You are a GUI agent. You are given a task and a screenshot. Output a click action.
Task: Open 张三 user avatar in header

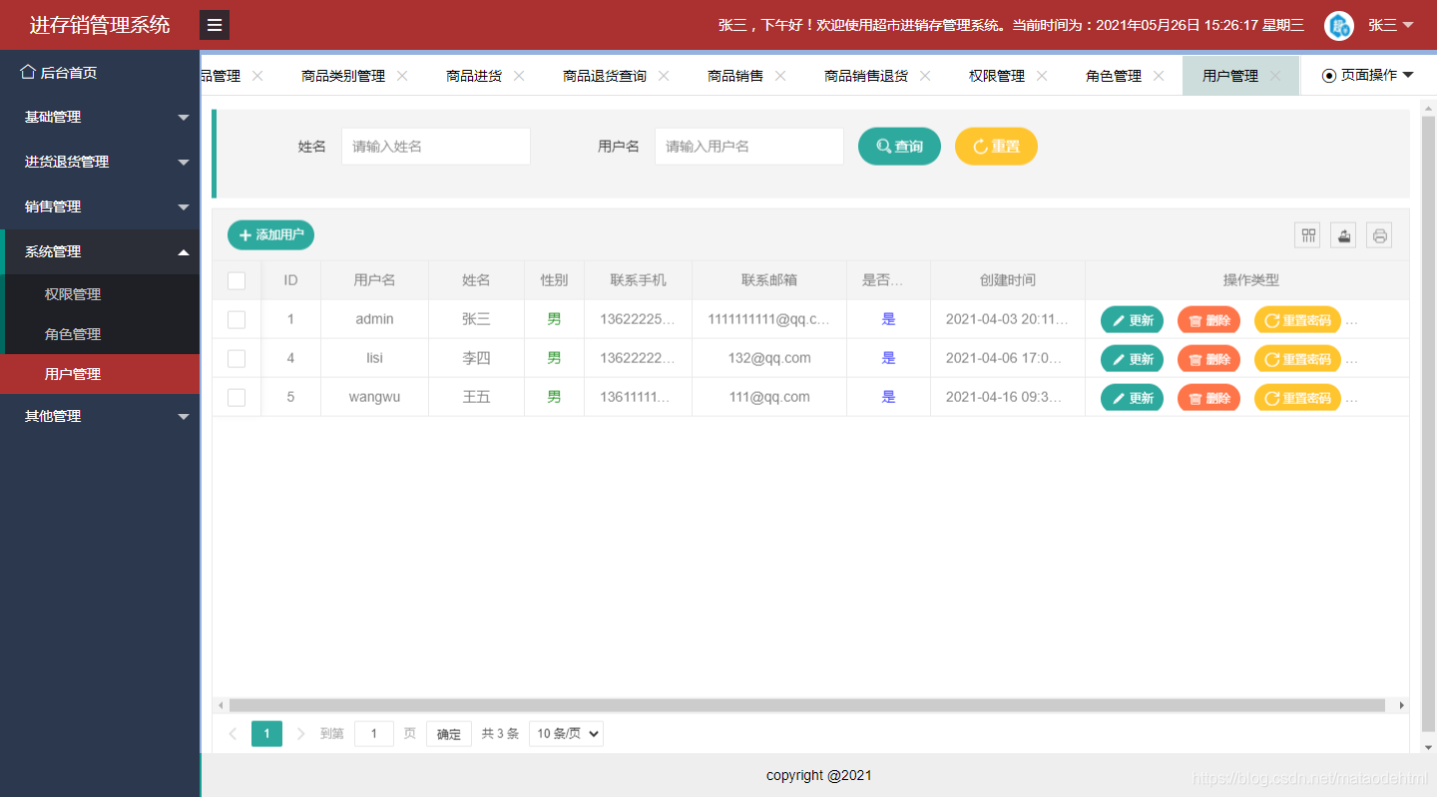[x=1339, y=26]
